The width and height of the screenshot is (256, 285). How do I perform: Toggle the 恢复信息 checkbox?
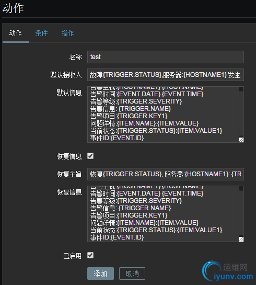pyautogui.click(x=90, y=156)
